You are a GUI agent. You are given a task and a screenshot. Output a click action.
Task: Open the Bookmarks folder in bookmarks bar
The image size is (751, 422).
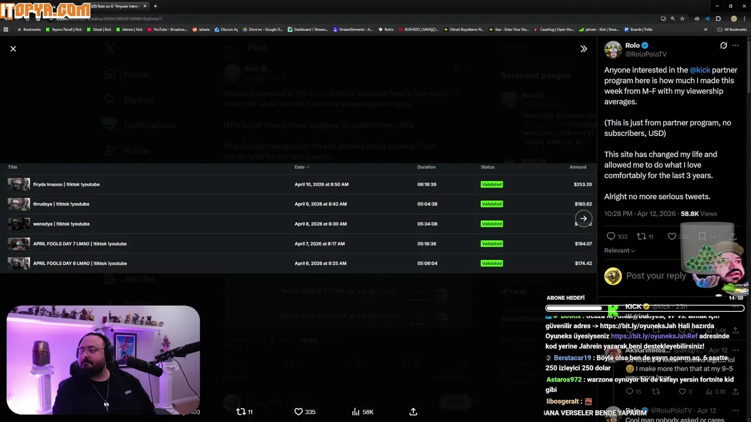click(29, 29)
